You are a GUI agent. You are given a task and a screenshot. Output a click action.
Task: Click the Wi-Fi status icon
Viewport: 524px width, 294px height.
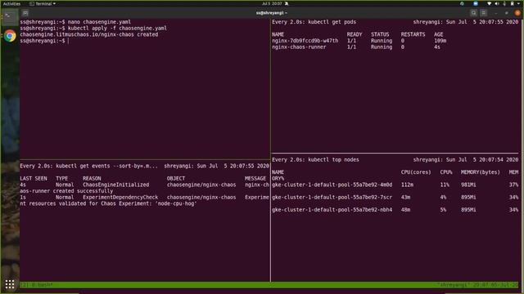tap(490, 3)
